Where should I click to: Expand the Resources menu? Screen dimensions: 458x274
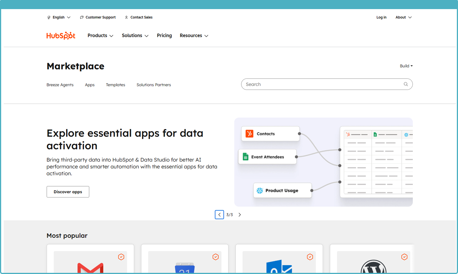[x=194, y=36]
